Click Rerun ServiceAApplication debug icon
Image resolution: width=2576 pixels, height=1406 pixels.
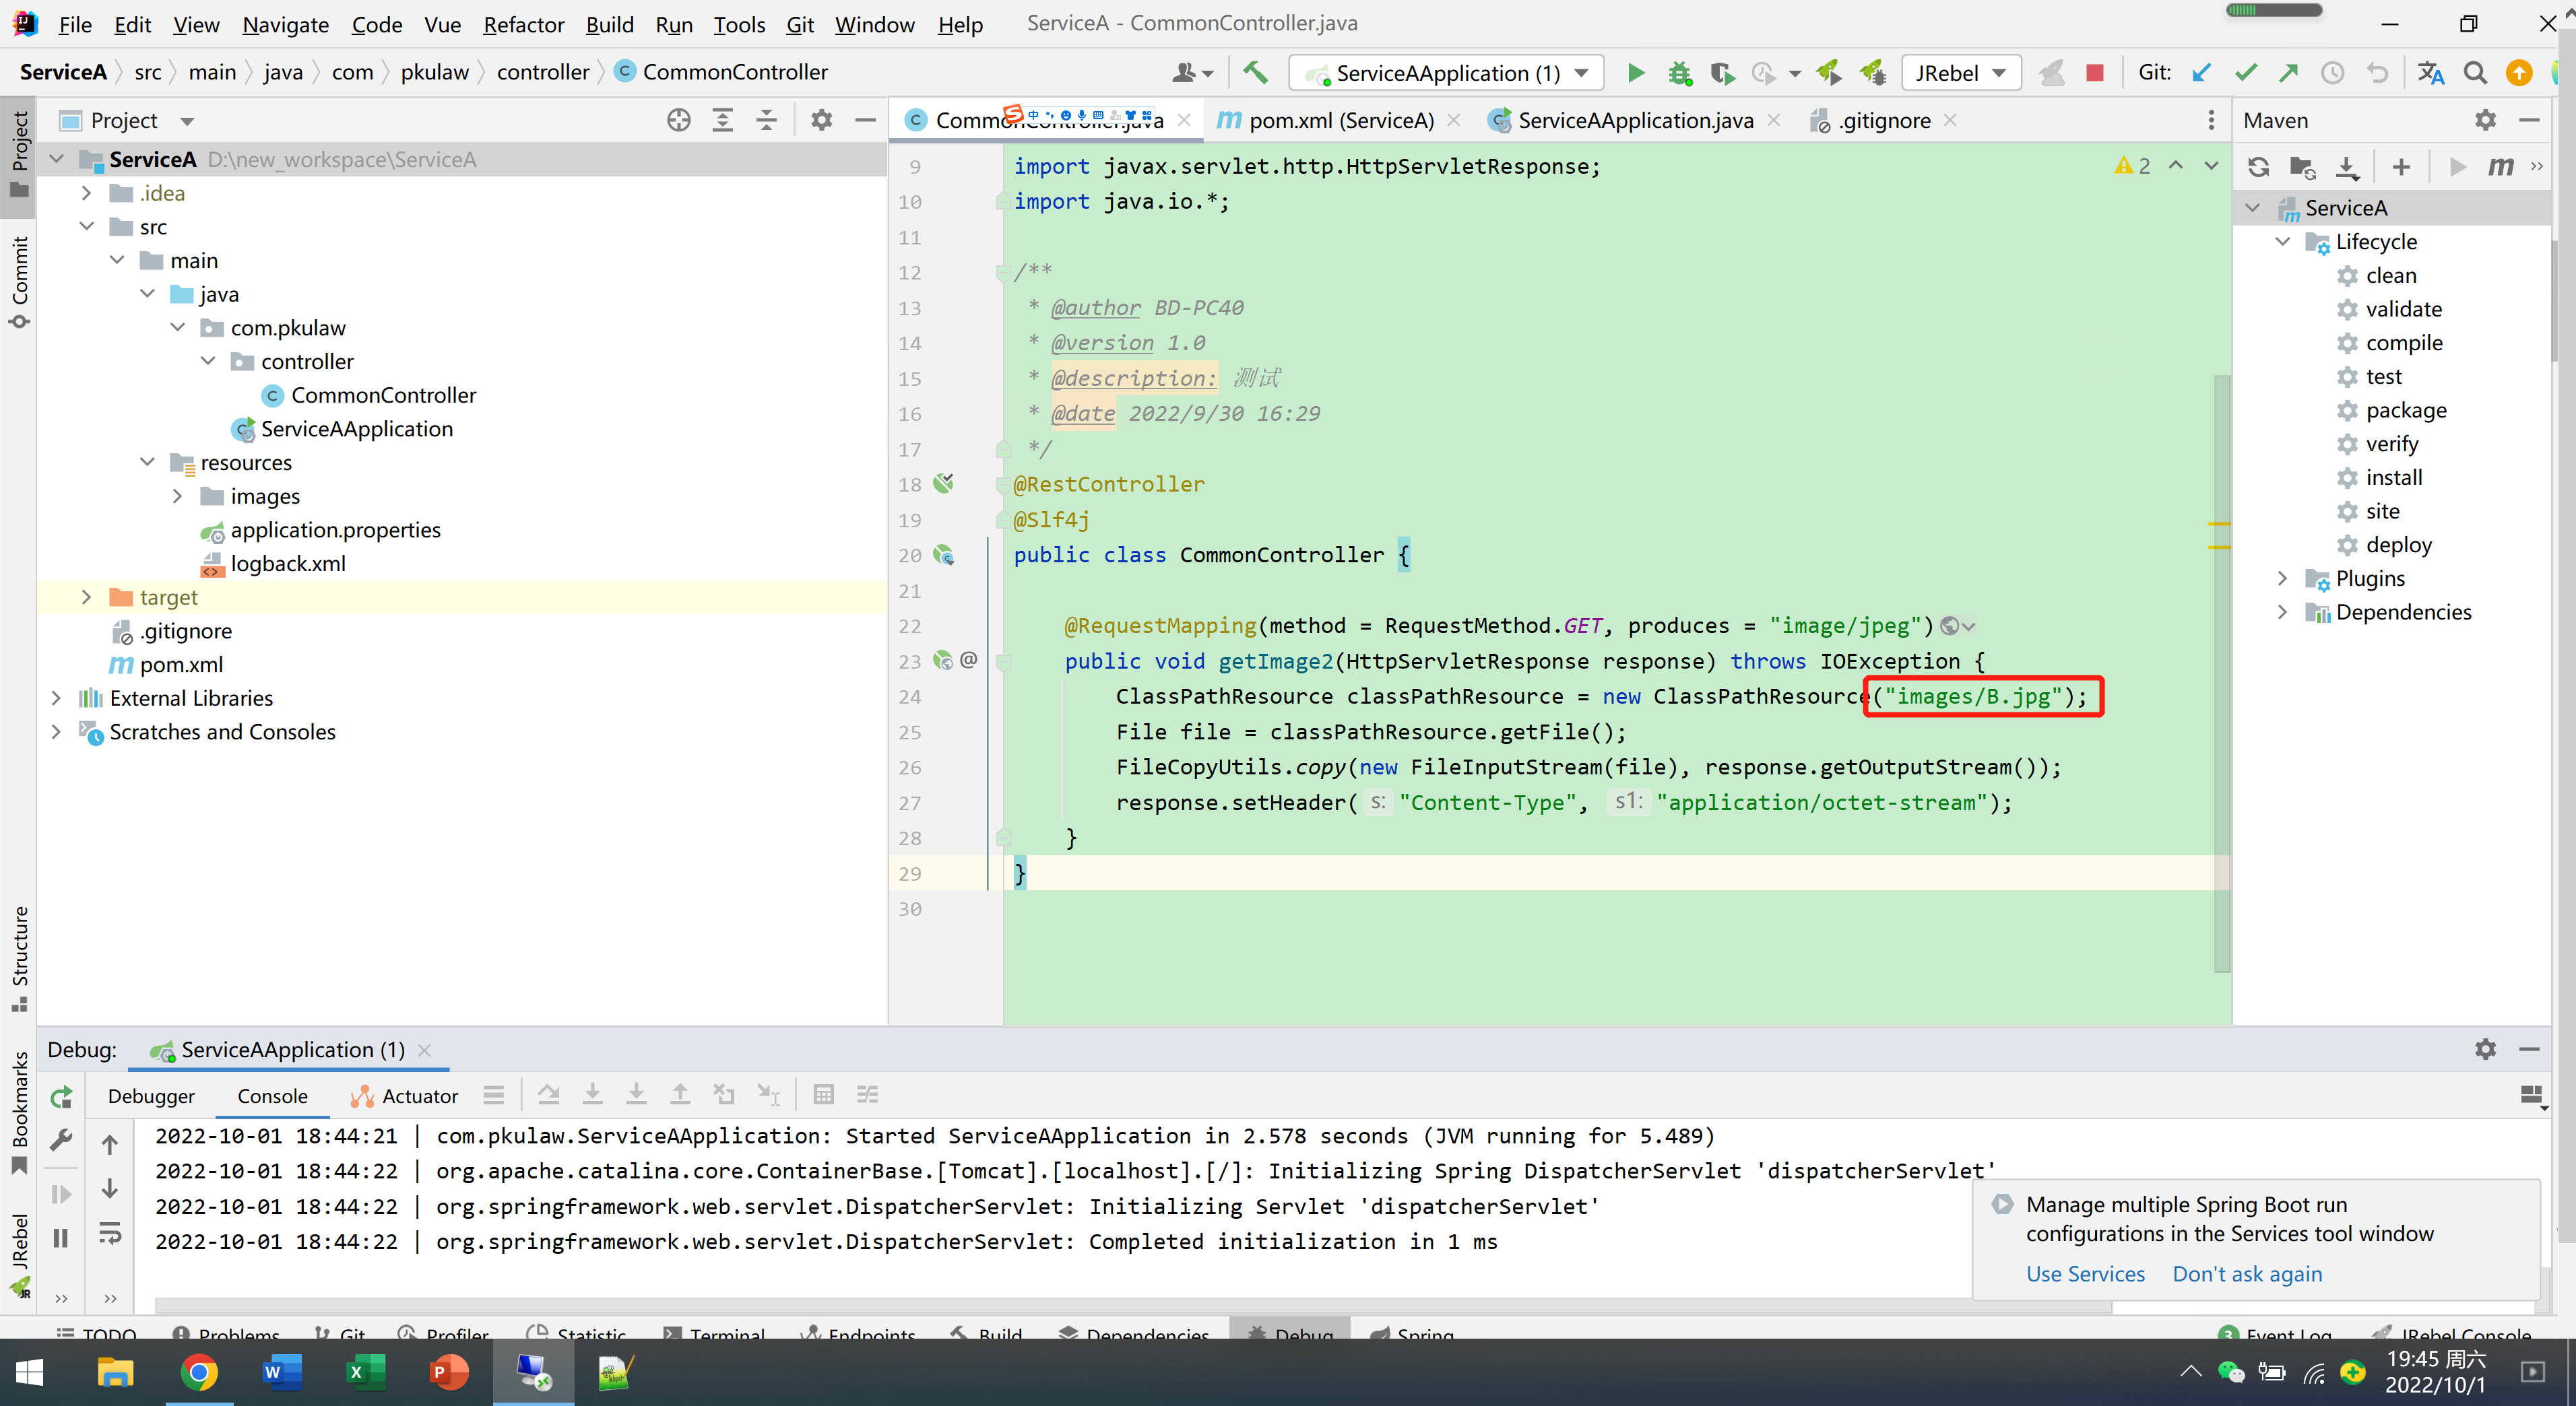pyautogui.click(x=61, y=1096)
